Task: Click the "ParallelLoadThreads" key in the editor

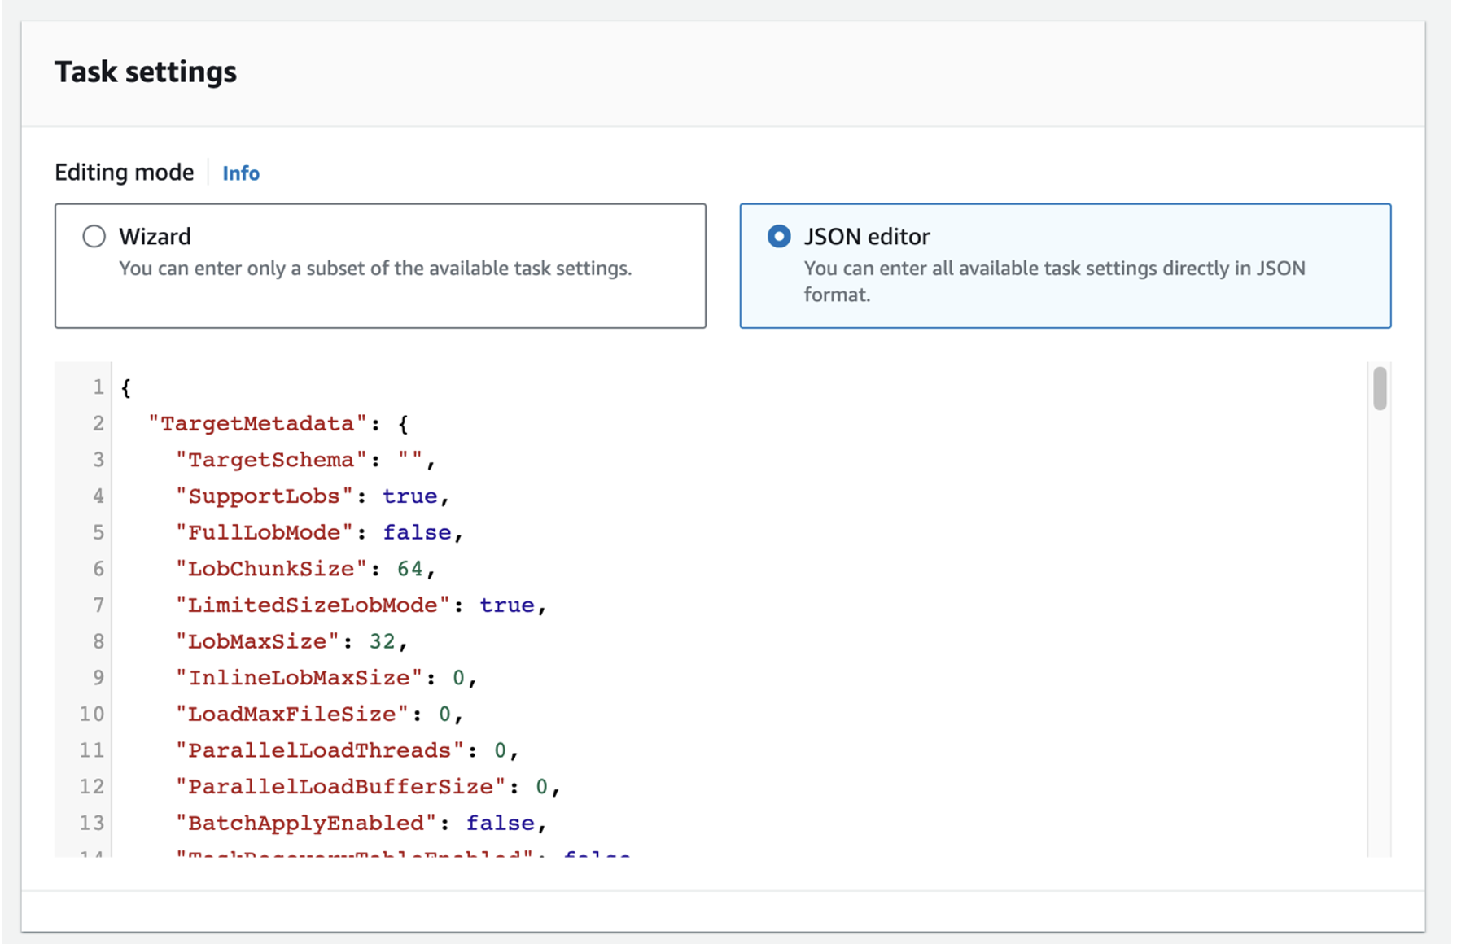Action: [x=320, y=750]
